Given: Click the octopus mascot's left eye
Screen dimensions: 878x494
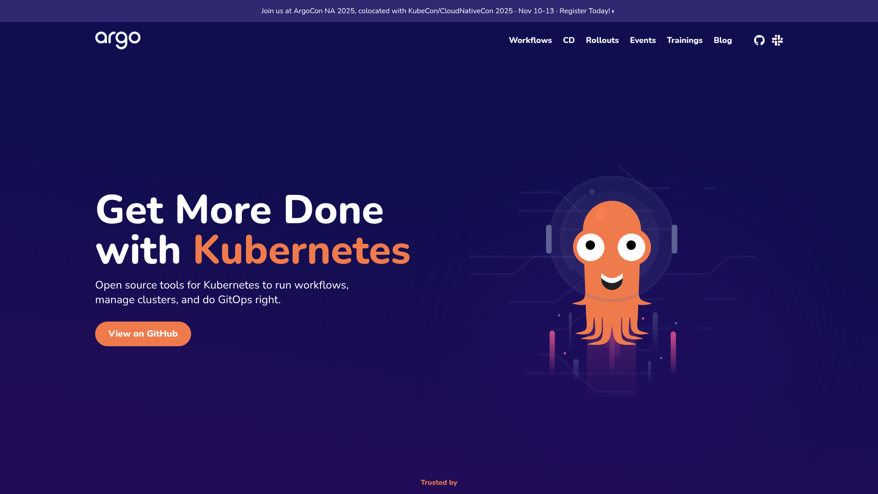Looking at the screenshot, I should click(x=589, y=246).
